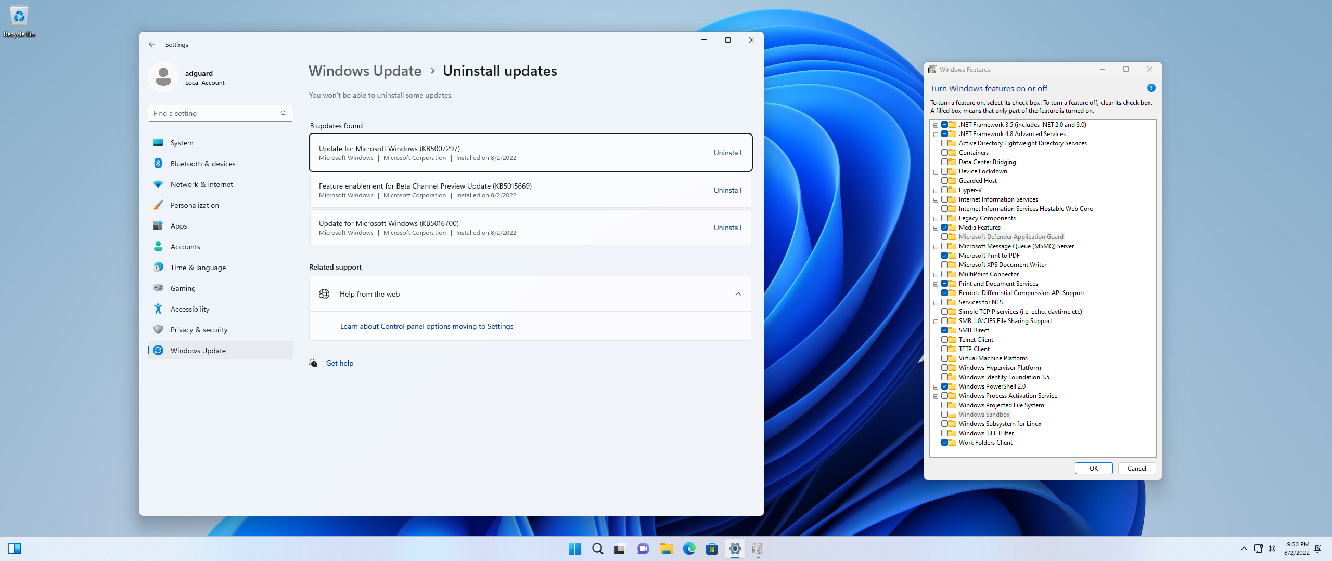This screenshot has height=561, width=1332.
Task: Show hidden tray icons chevron
Action: [1244, 549]
